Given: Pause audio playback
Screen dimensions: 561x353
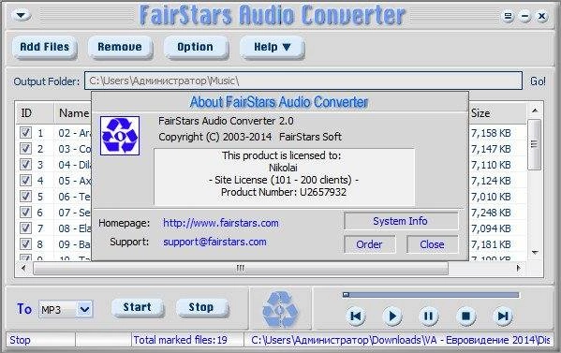Looking at the screenshot, I should (x=429, y=316).
